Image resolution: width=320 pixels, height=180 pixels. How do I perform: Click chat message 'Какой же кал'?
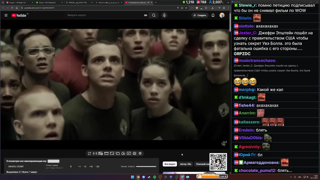[x=270, y=90]
